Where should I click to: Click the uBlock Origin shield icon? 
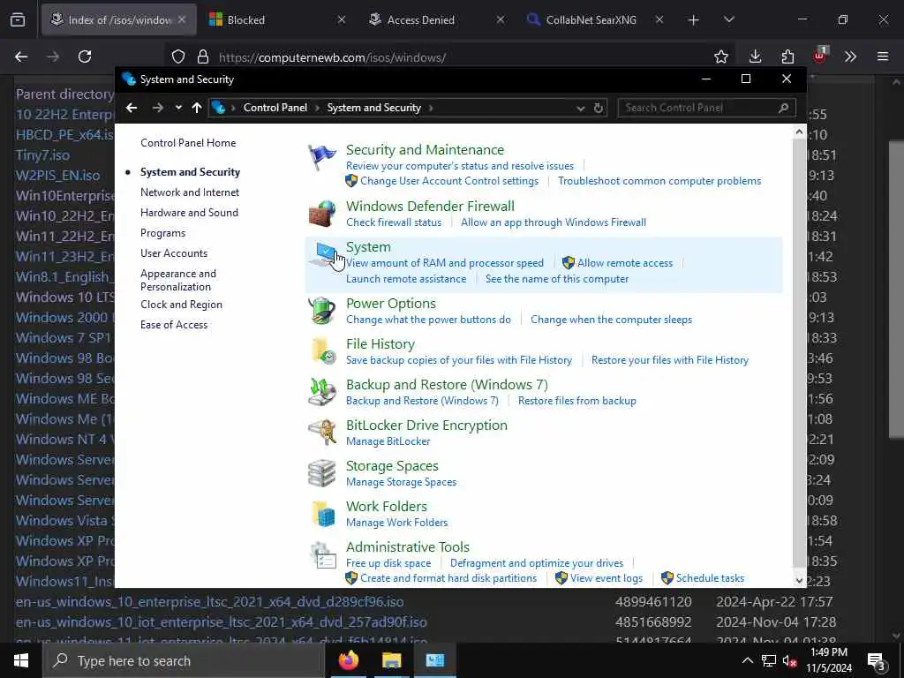(x=820, y=56)
